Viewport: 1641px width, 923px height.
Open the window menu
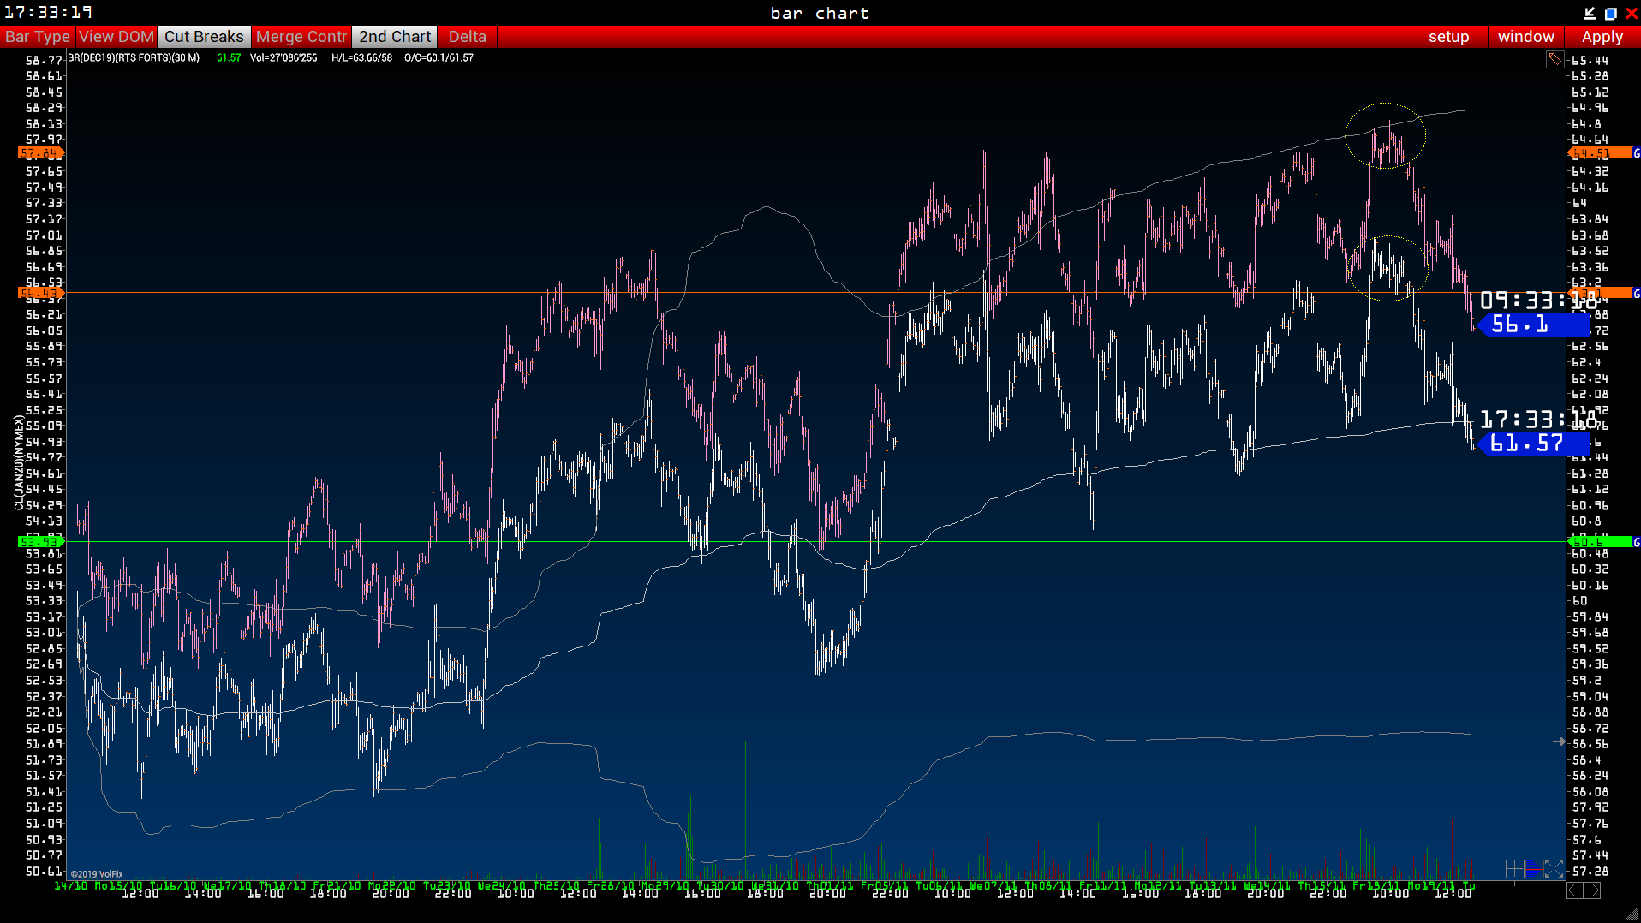[1525, 37]
